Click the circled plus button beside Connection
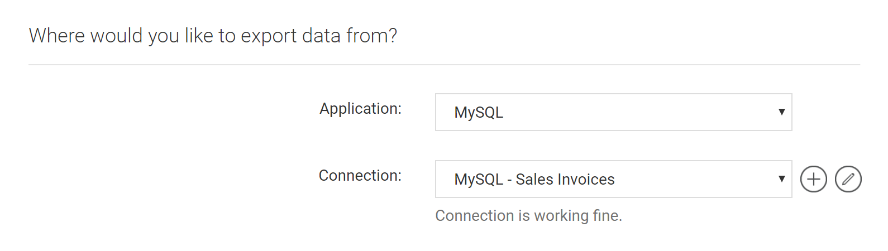Screen dimensions: 888x251 [814, 179]
